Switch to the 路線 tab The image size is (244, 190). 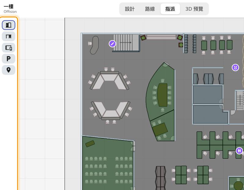[x=150, y=9]
